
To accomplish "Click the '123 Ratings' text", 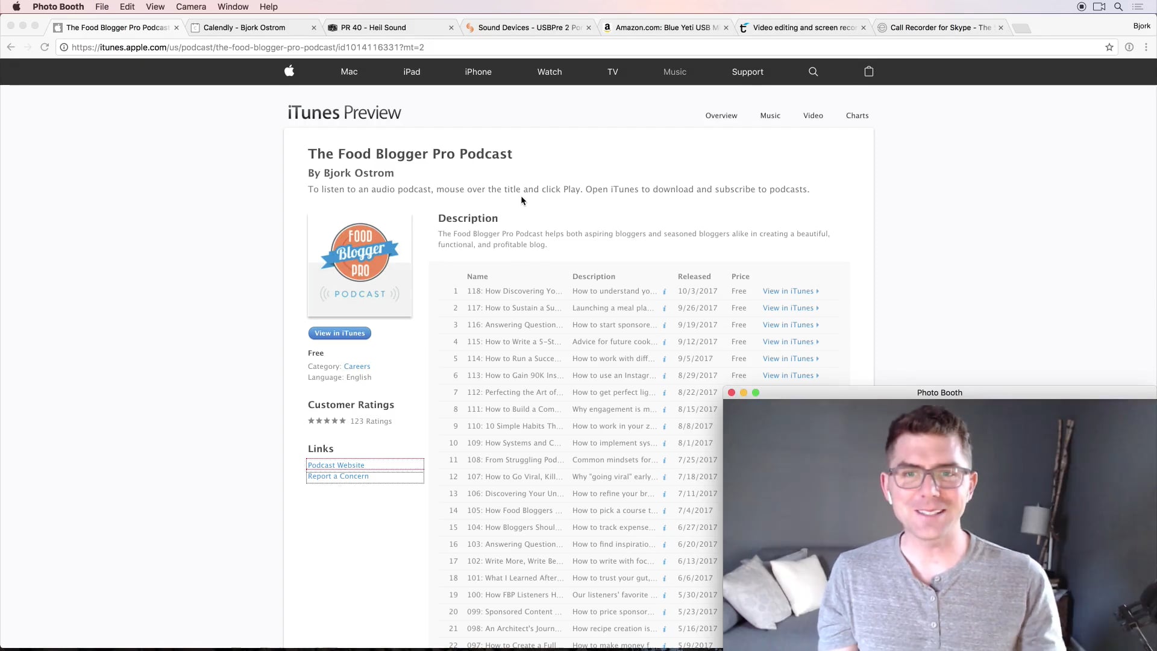I will tap(371, 421).
